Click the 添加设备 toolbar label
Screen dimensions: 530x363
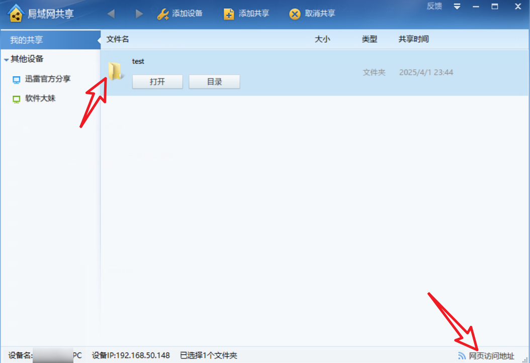[x=187, y=14]
